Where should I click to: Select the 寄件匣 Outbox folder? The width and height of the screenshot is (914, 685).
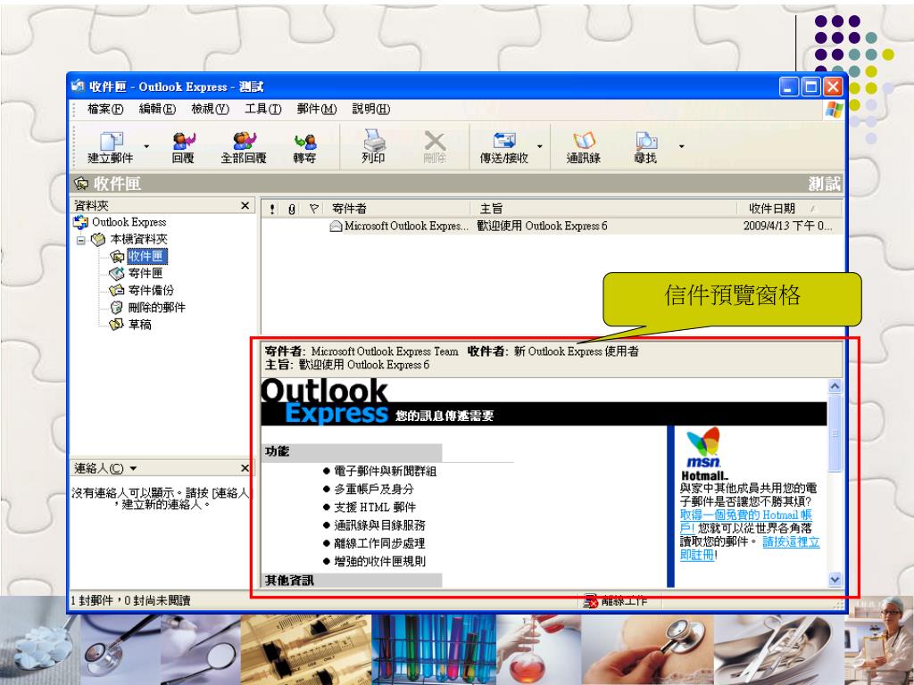click(145, 273)
